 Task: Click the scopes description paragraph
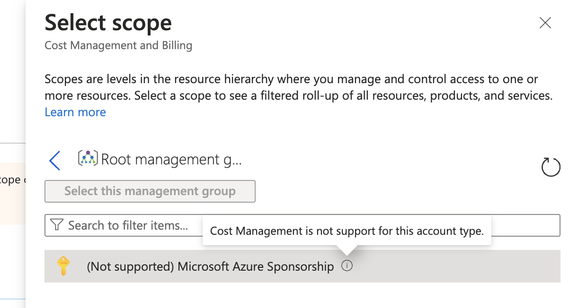tap(298, 87)
